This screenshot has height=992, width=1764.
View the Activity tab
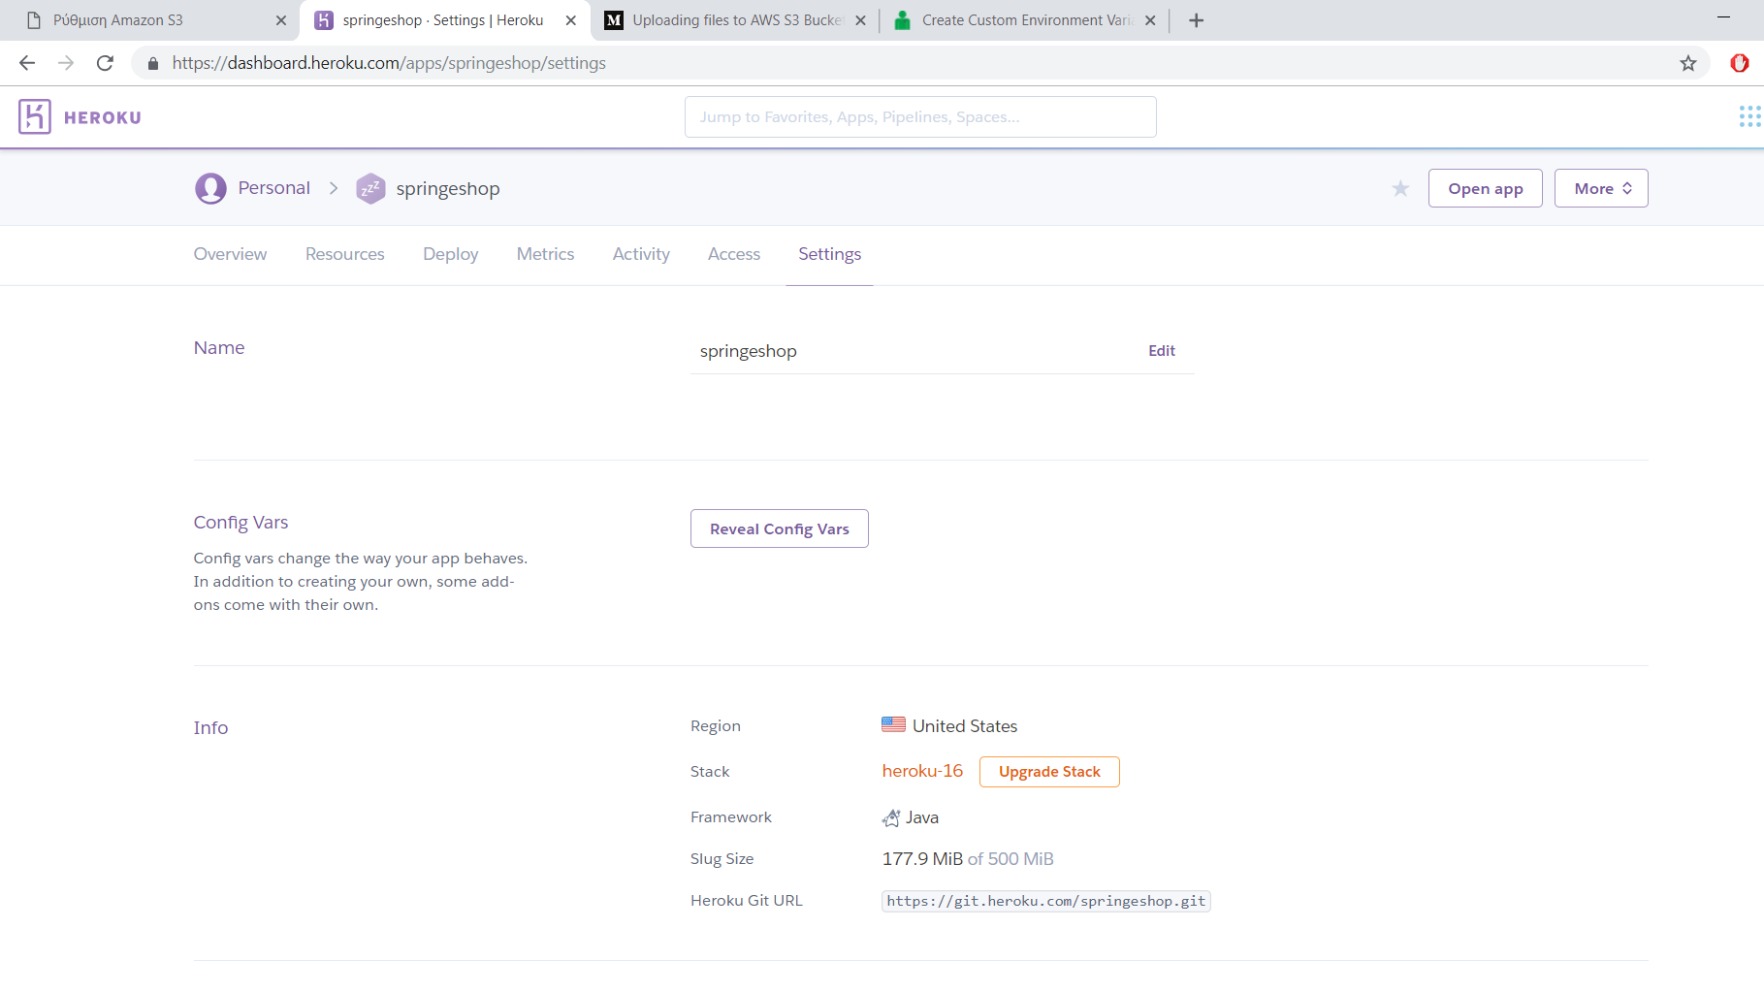click(641, 254)
